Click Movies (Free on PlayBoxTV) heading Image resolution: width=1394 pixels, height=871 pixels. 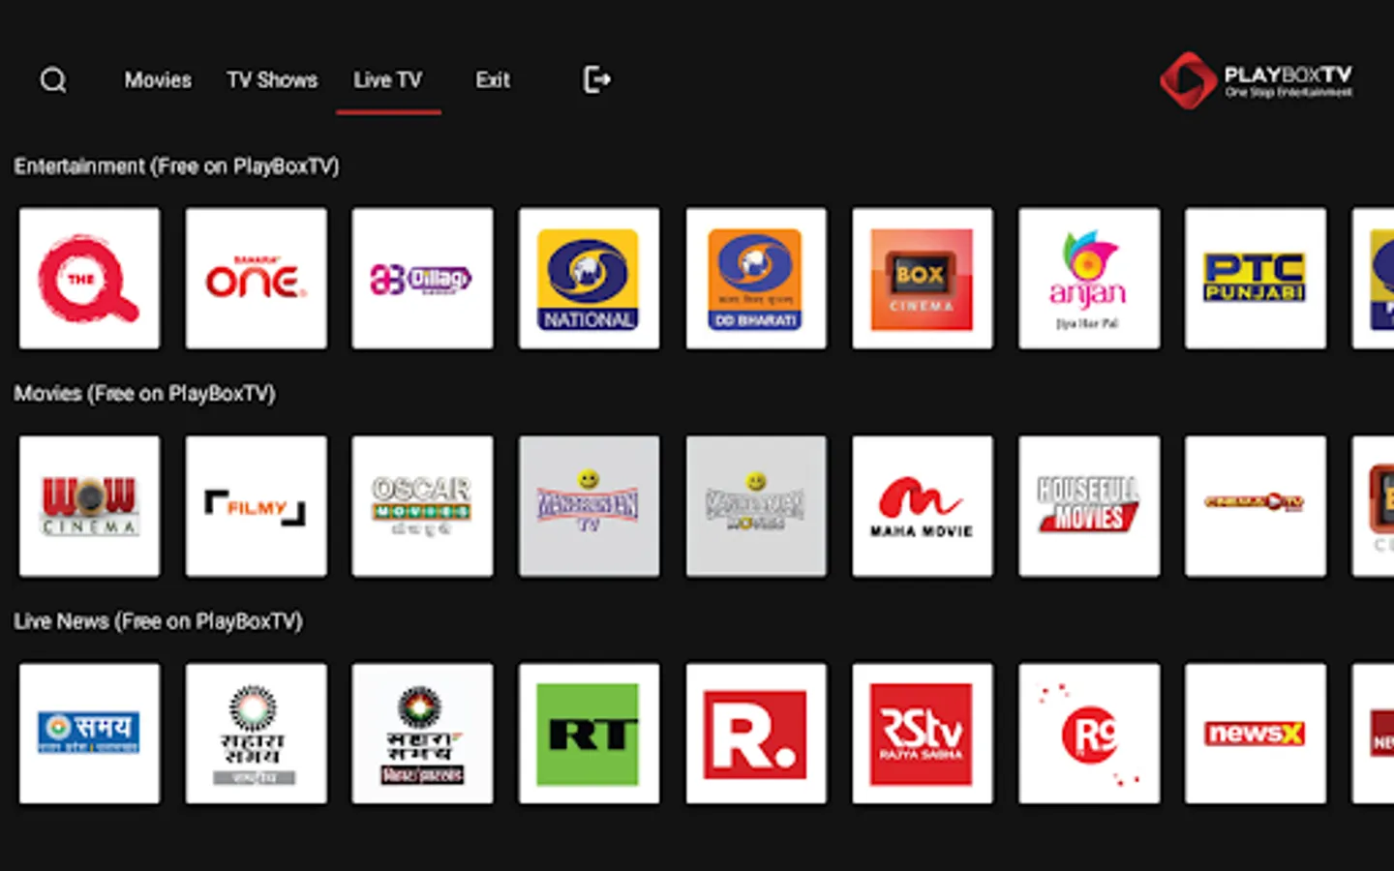145,394
